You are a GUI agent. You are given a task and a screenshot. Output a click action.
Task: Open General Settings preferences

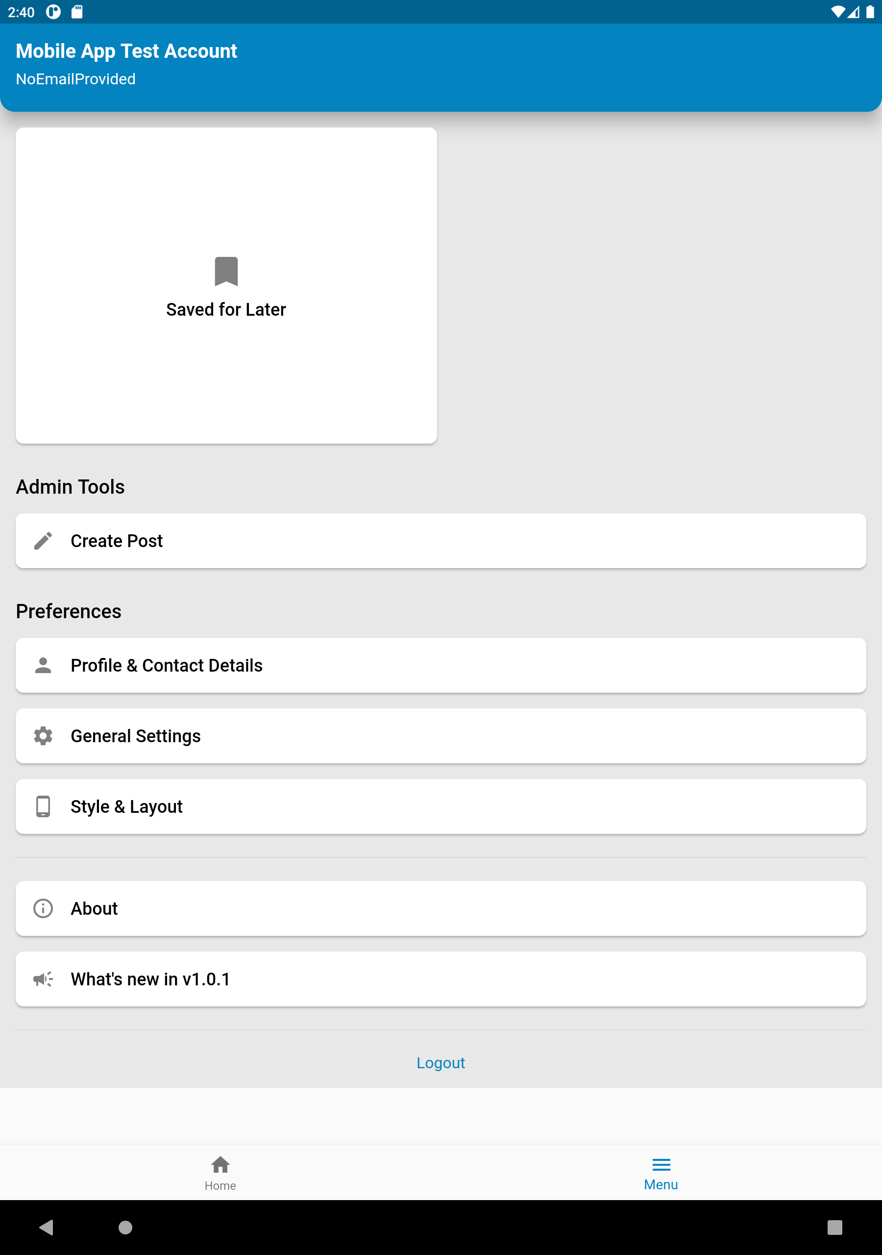[441, 736]
